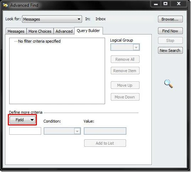The height and width of the screenshot is (172, 191).
Task: Maximize the Advanced Find window
Action: [x=165, y=4]
